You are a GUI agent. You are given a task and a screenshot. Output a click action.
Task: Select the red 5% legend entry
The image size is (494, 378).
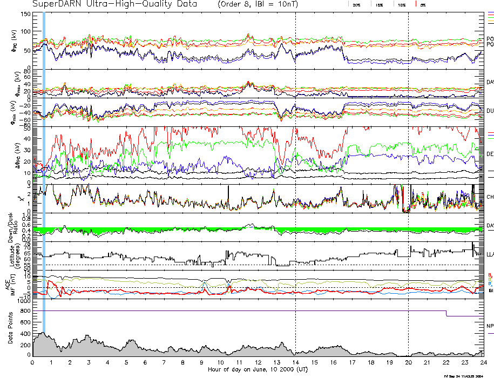(422, 4)
